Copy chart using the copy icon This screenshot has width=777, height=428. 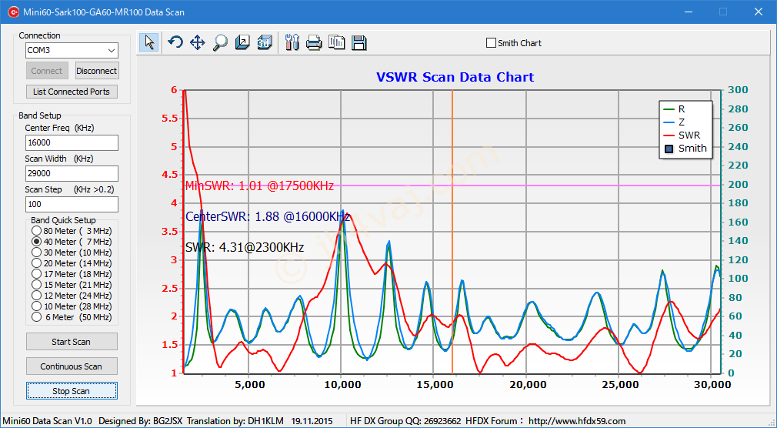tap(336, 42)
